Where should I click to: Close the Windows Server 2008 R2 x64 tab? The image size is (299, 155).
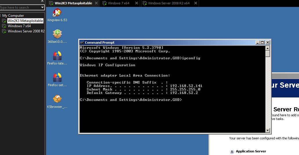[196, 3]
